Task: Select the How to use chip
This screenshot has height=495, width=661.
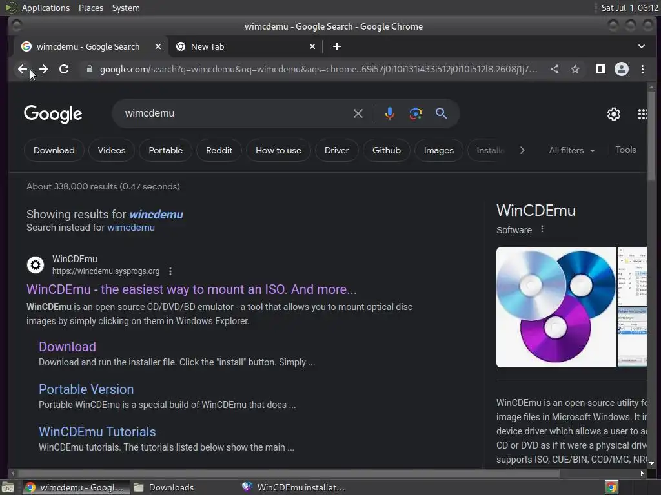Action: [x=278, y=151]
